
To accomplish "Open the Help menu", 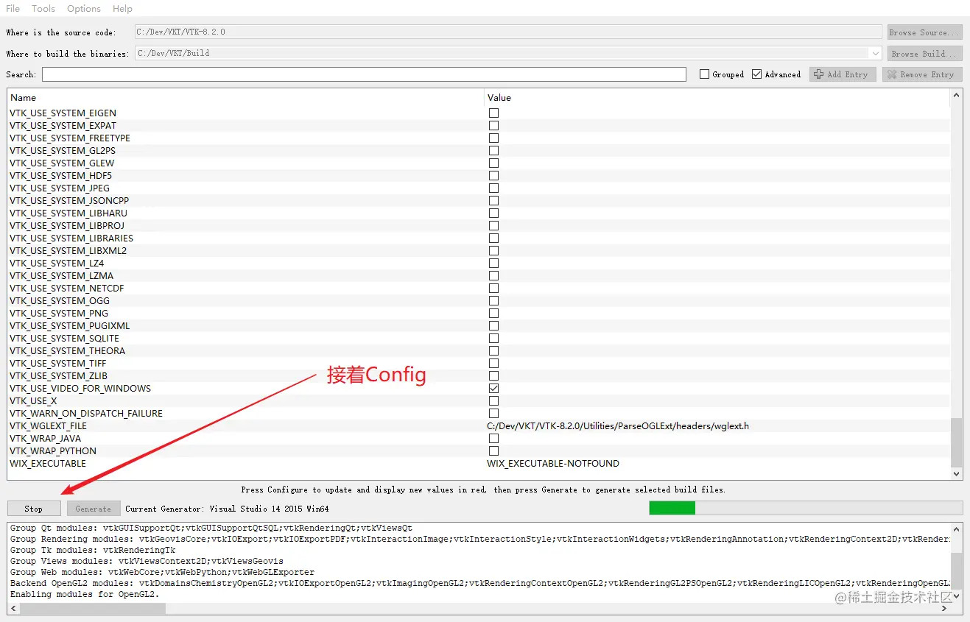I will pyautogui.click(x=122, y=8).
